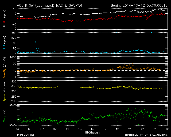This screenshot has height=137, width=171.
Task: Click the "UTC(hours)" x-axis title
Action: pos(92,133)
